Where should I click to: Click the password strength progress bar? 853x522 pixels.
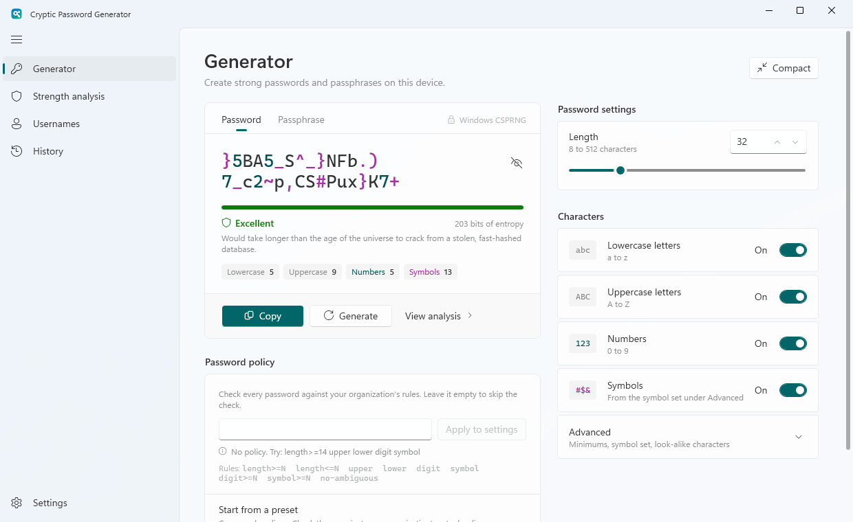pos(372,207)
